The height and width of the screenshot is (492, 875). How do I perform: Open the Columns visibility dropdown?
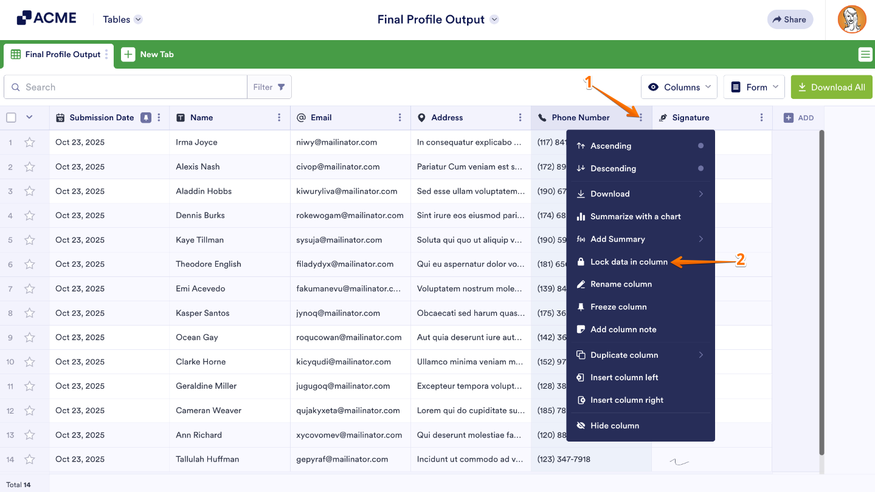[679, 87]
